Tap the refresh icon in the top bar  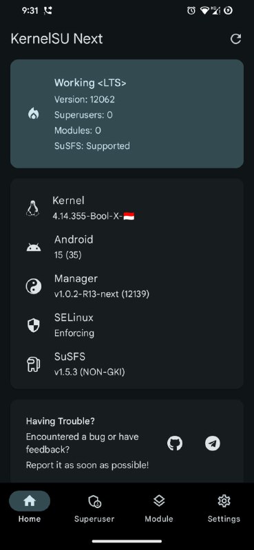pyautogui.click(x=235, y=38)
